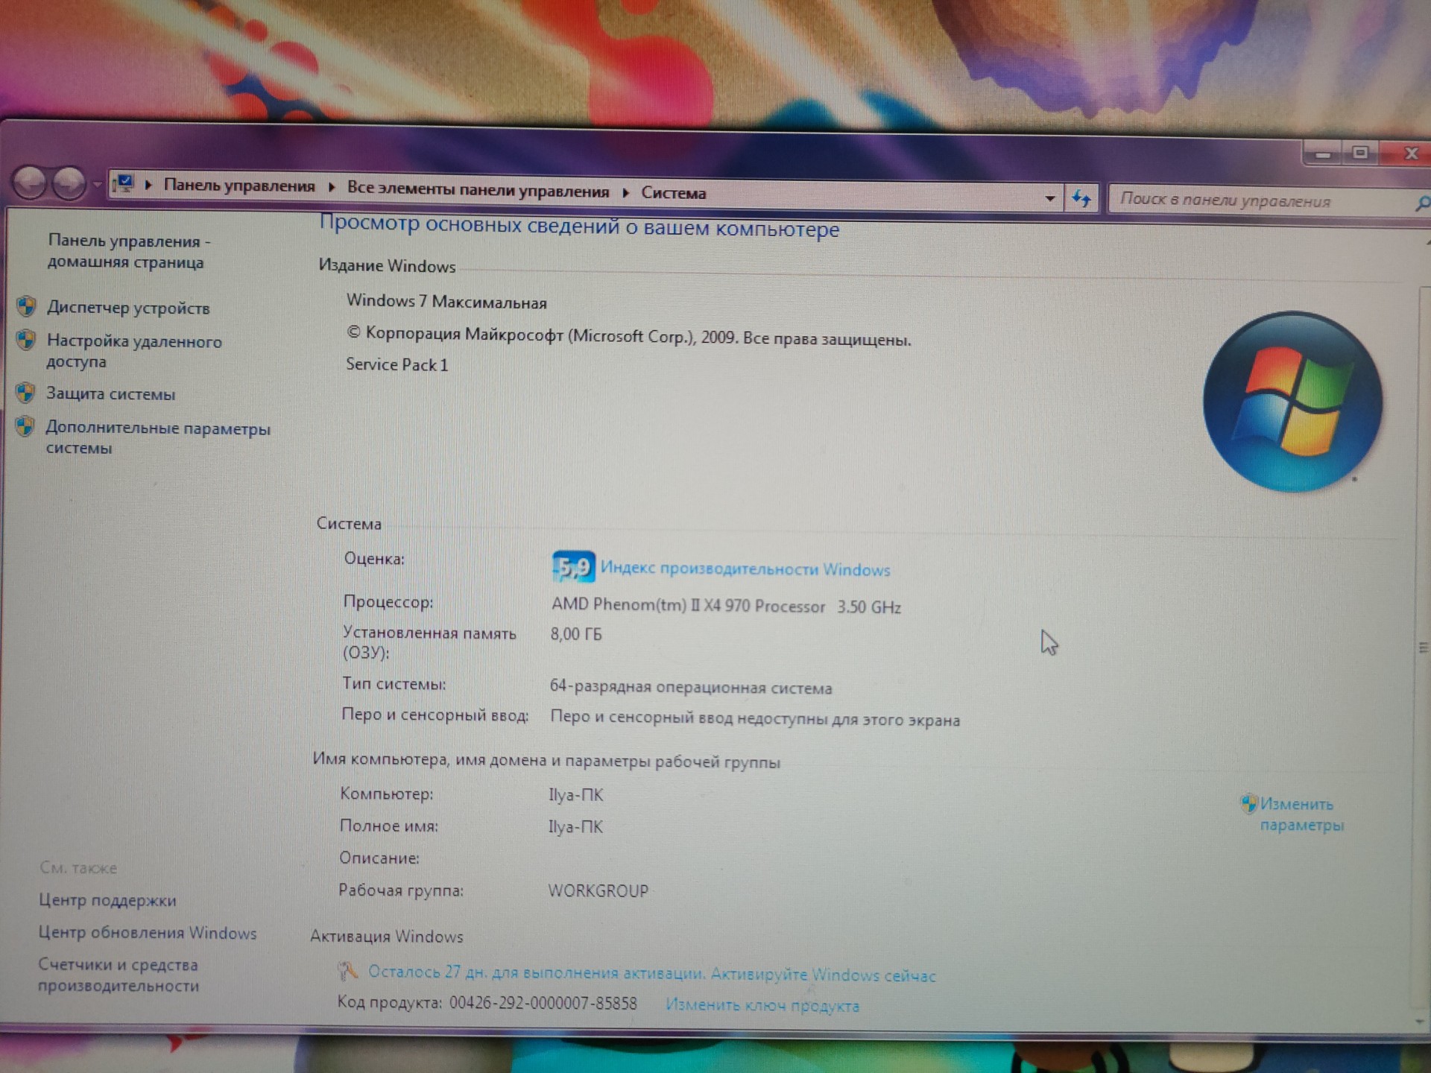Click the Back navigation arrow button
The image size is (1431, 1073).
point(31,183)
